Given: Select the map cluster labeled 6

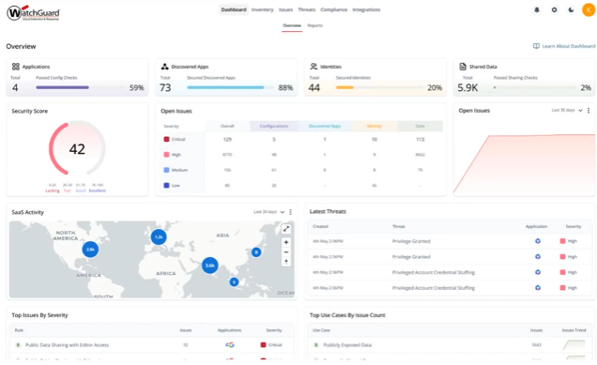Looking at the screenshot, I should coord(234,282).
